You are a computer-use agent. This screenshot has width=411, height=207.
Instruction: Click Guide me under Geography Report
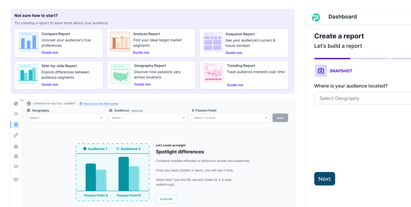pos(142,84)
